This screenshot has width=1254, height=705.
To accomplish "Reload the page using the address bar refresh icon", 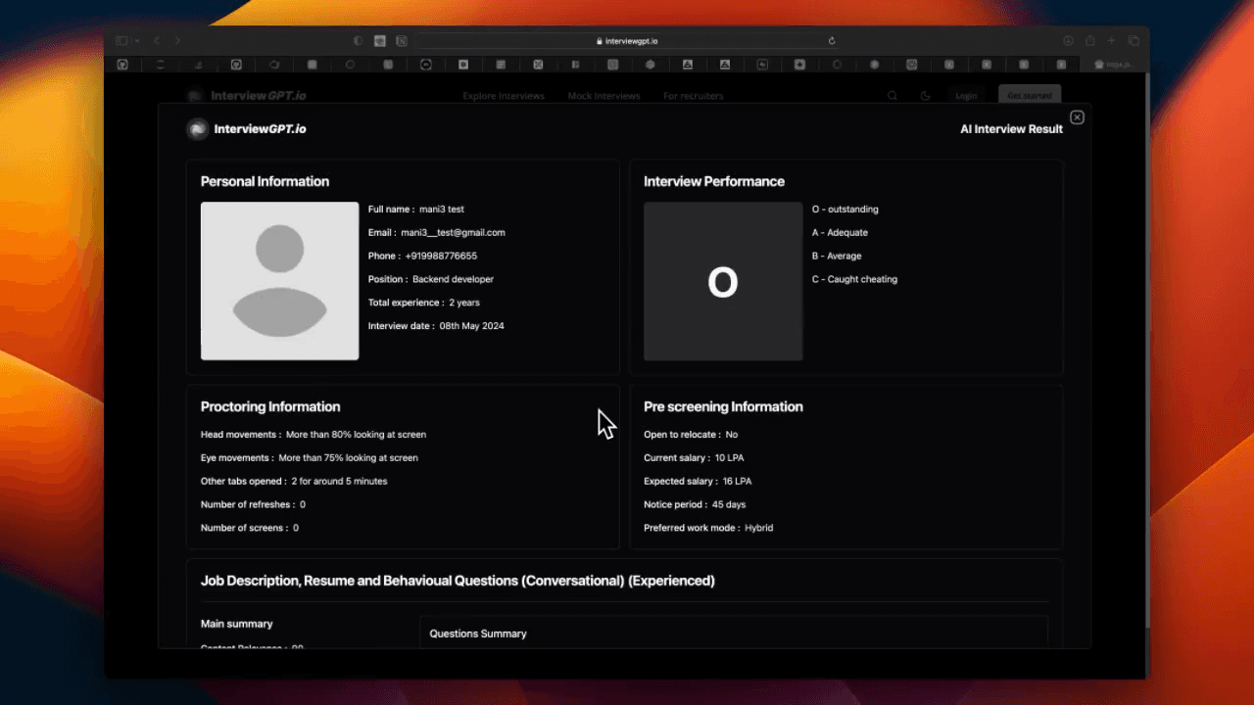I will [832, 41].
